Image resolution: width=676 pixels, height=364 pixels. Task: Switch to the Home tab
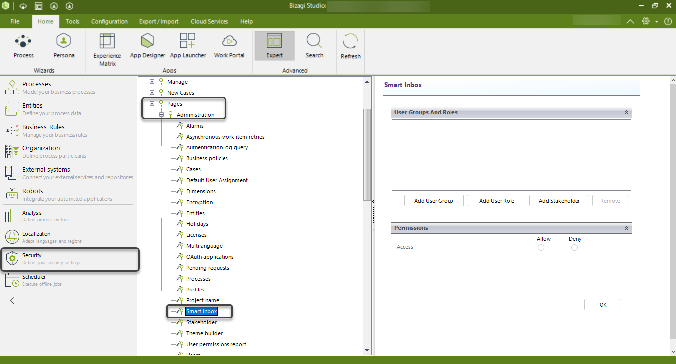(45, 21)
